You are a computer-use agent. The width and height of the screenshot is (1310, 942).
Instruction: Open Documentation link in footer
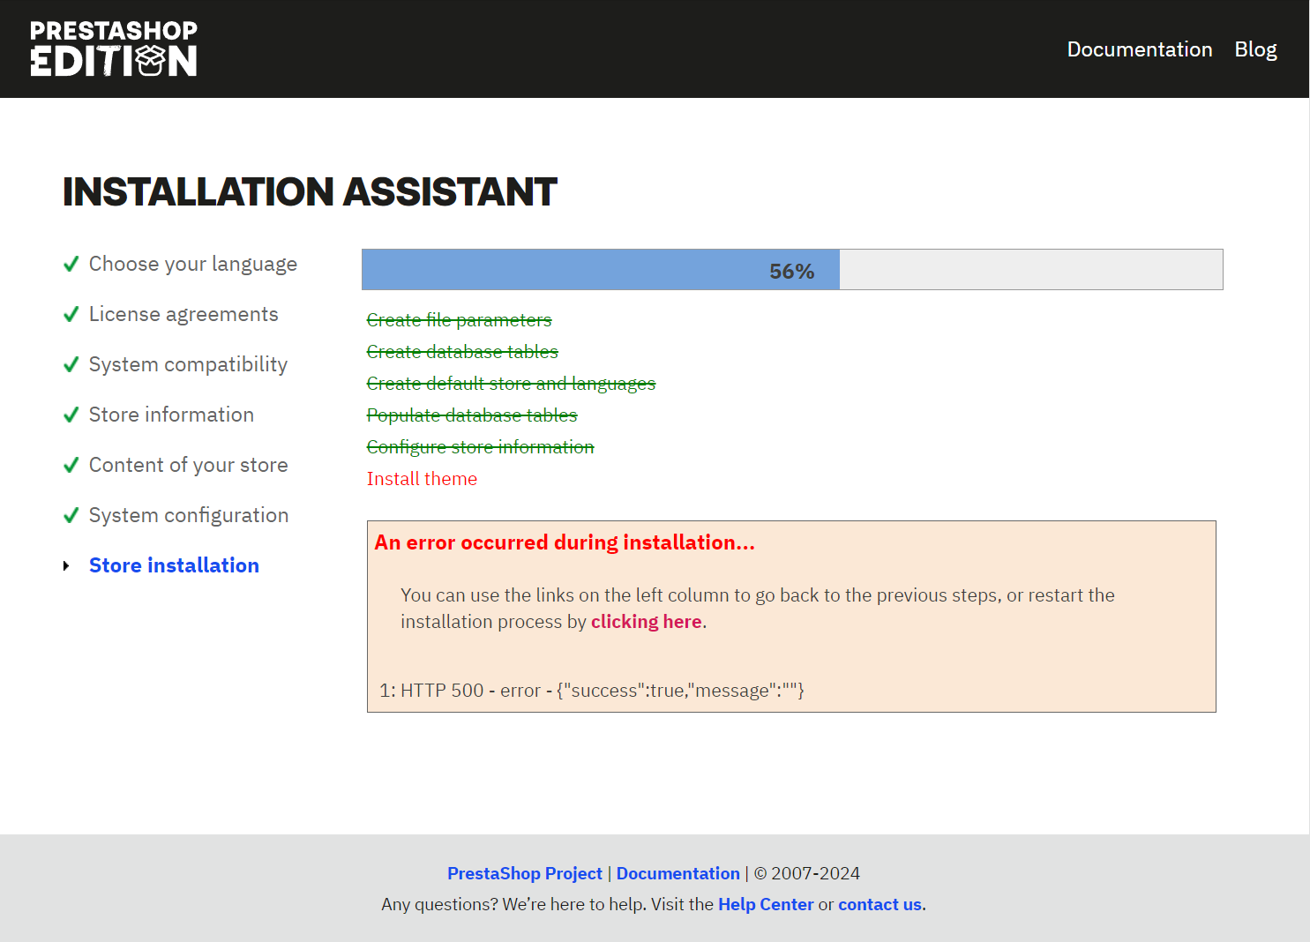(x=678, y=873)
